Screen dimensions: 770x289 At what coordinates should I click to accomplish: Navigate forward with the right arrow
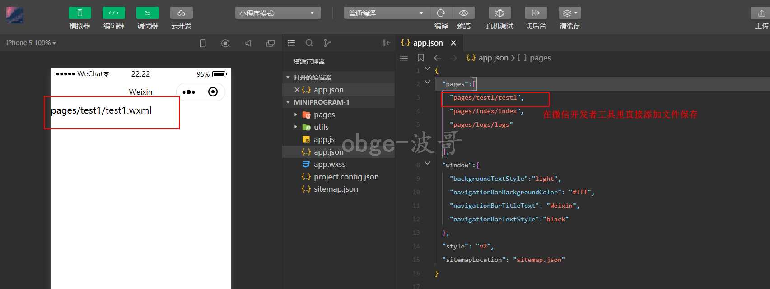(x=453, y=58)
